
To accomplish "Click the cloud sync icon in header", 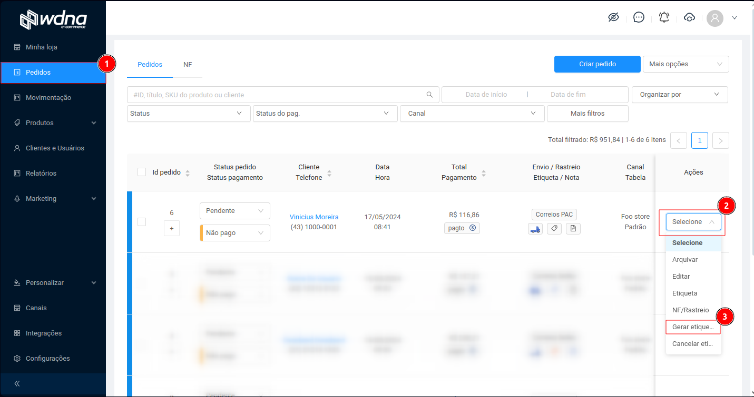I will (x=689, y=17).
